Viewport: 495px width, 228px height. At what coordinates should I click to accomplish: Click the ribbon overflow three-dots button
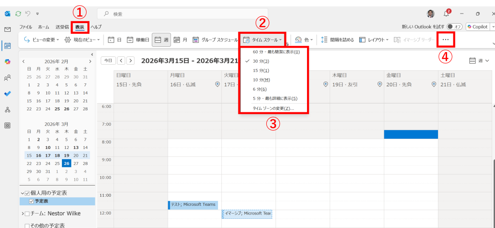click(x=446, y=40)
